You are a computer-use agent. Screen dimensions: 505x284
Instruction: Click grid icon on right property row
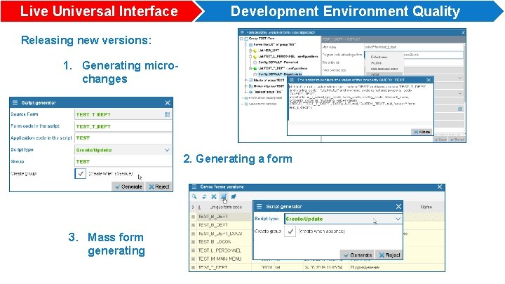pyautogui.click(x=460, y=109)
